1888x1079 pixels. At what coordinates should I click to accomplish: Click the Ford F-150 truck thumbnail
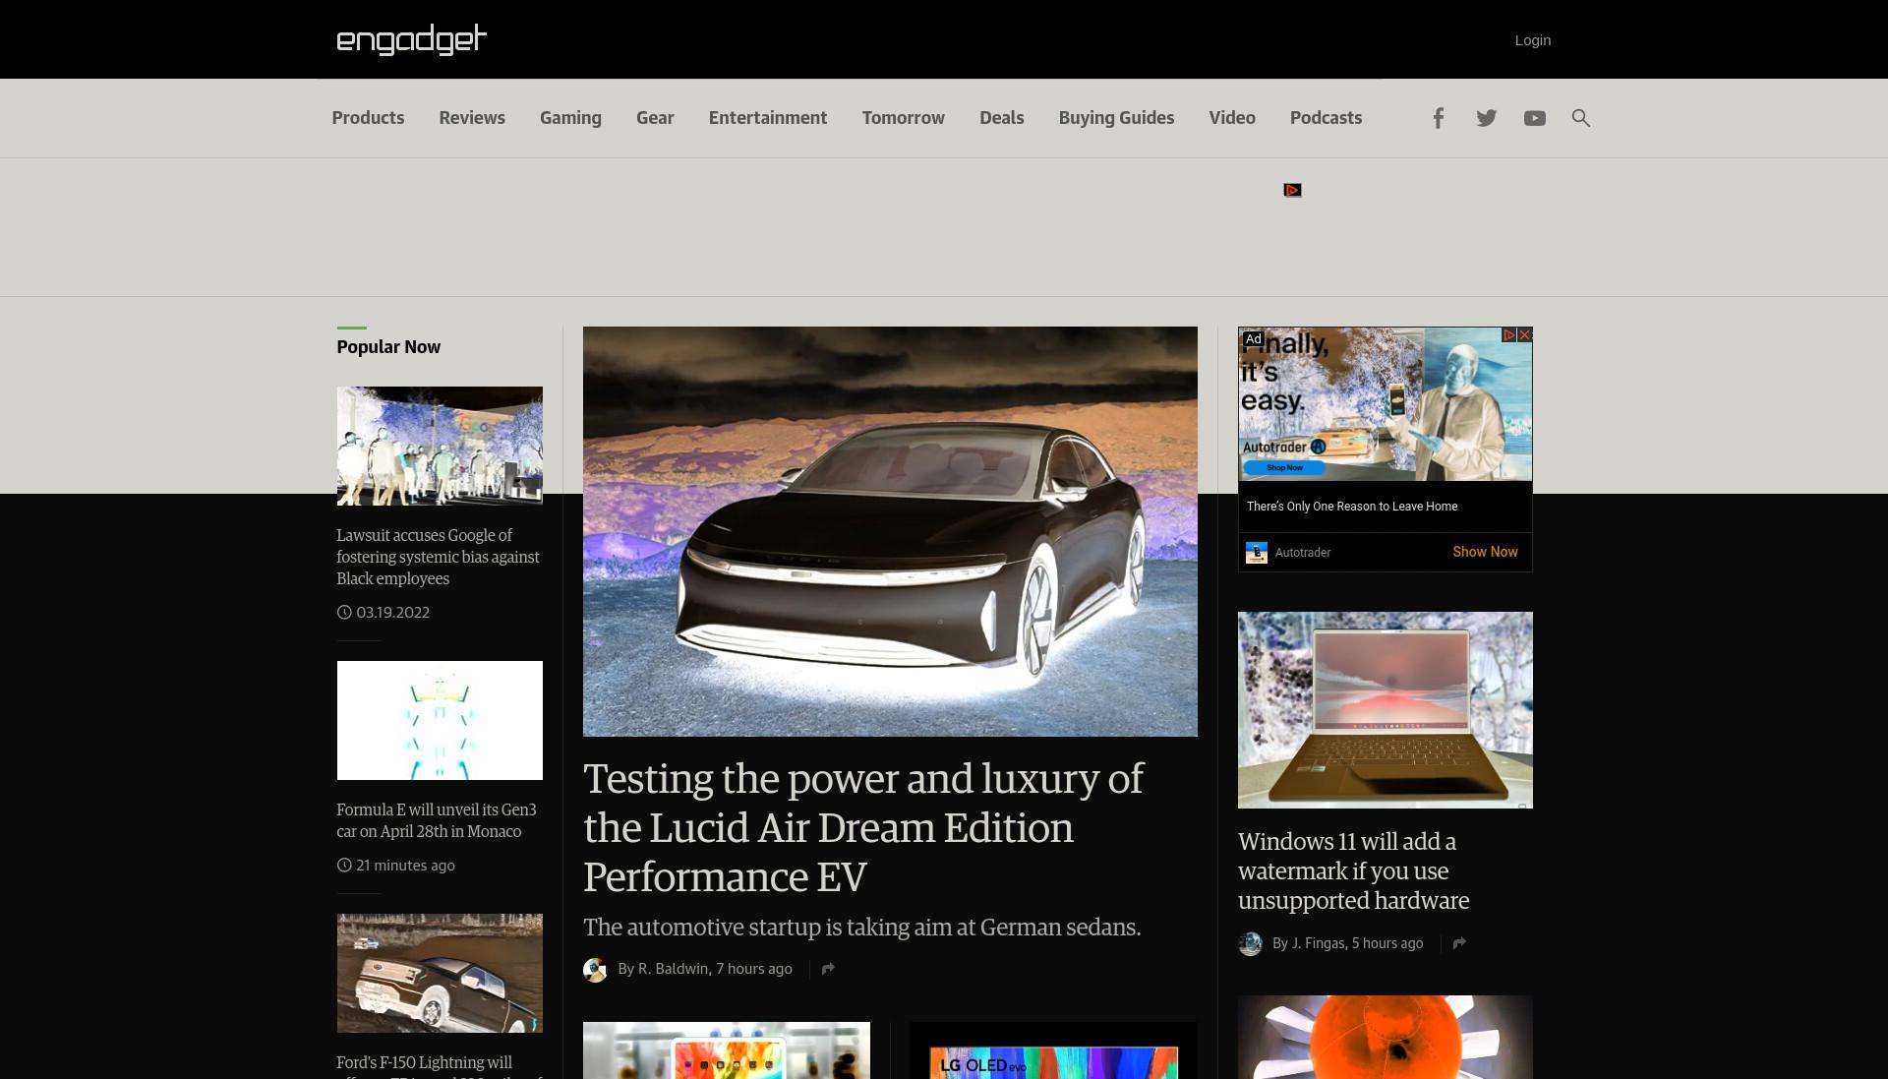click(x=440, y=973)
